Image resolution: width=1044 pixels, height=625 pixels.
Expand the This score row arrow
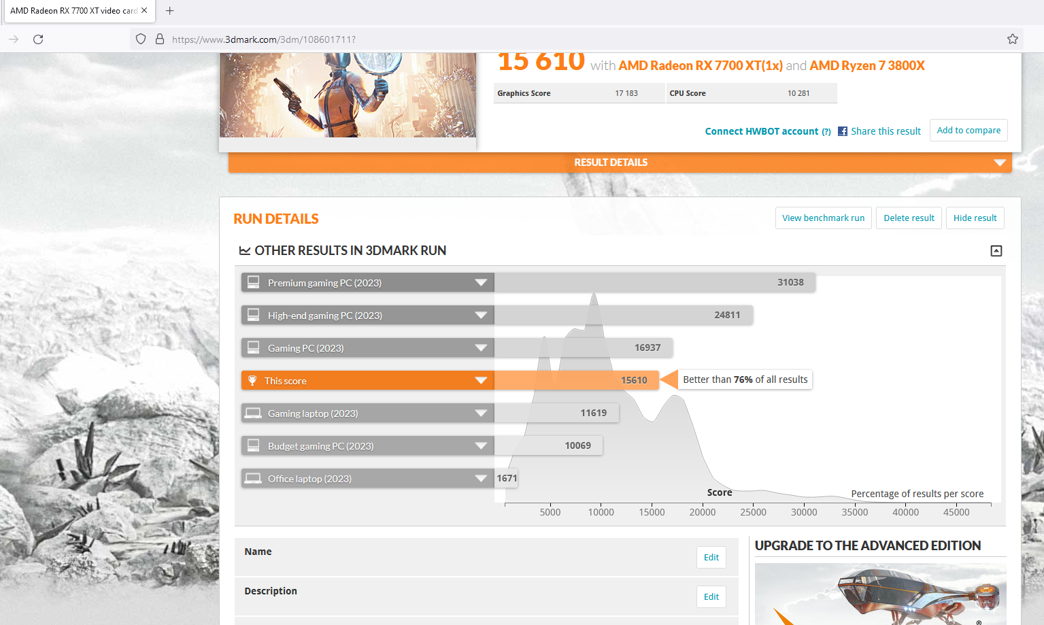coord(481,380)
